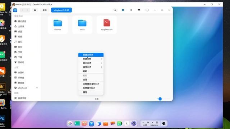The width and height of the screenshot is (230, 129).
Task: Choose 刷新 from the context menu
Action: (x=91, y=71)
